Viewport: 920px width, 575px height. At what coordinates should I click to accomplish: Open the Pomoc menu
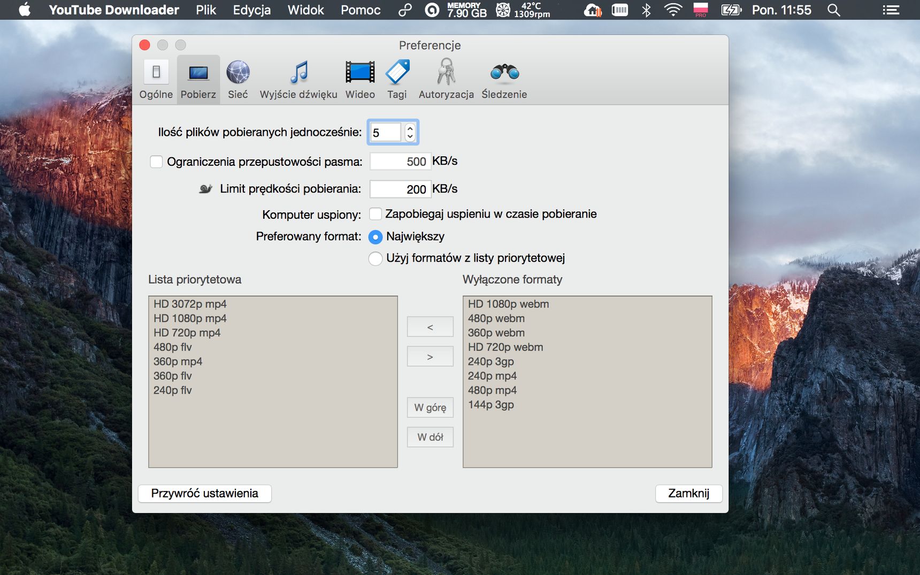click(361, 10)
